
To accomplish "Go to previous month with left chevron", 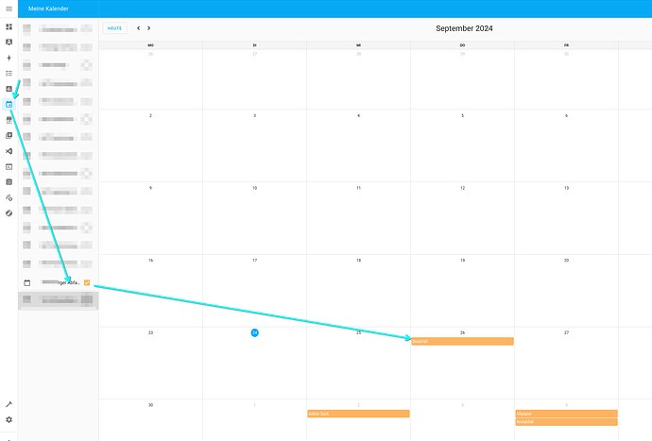I will click(x=138, y=28).
